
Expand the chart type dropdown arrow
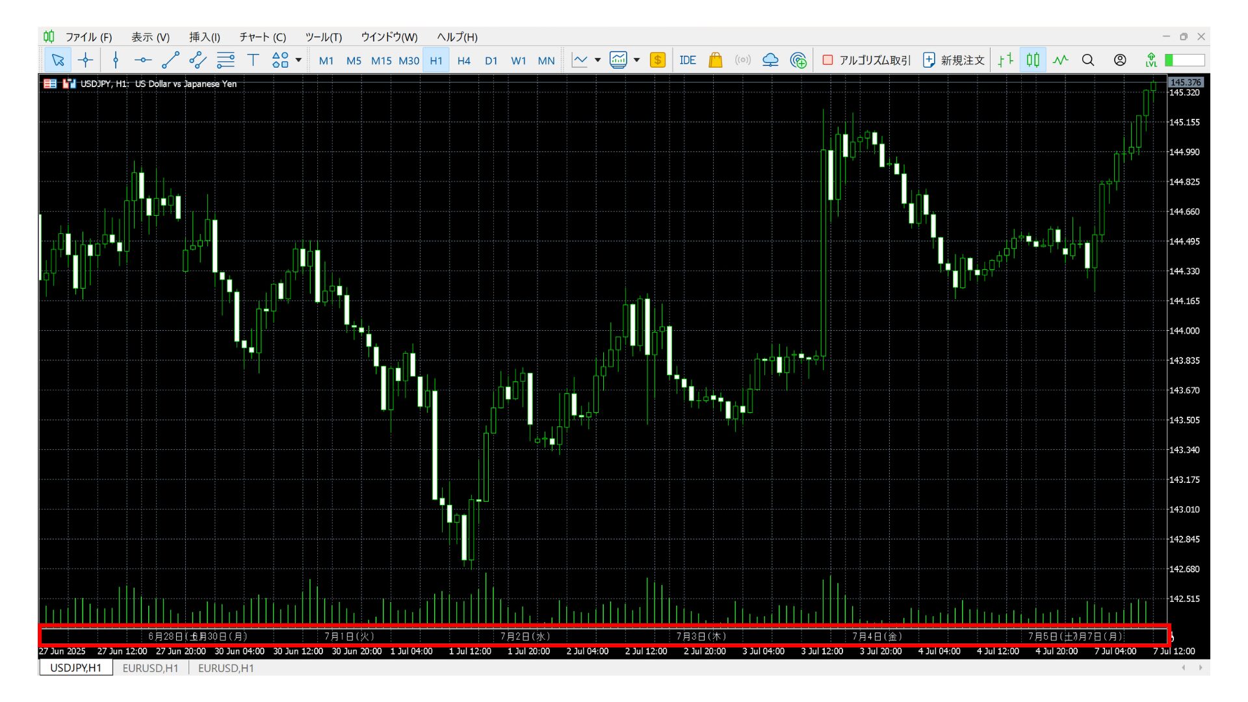[597, 60]
